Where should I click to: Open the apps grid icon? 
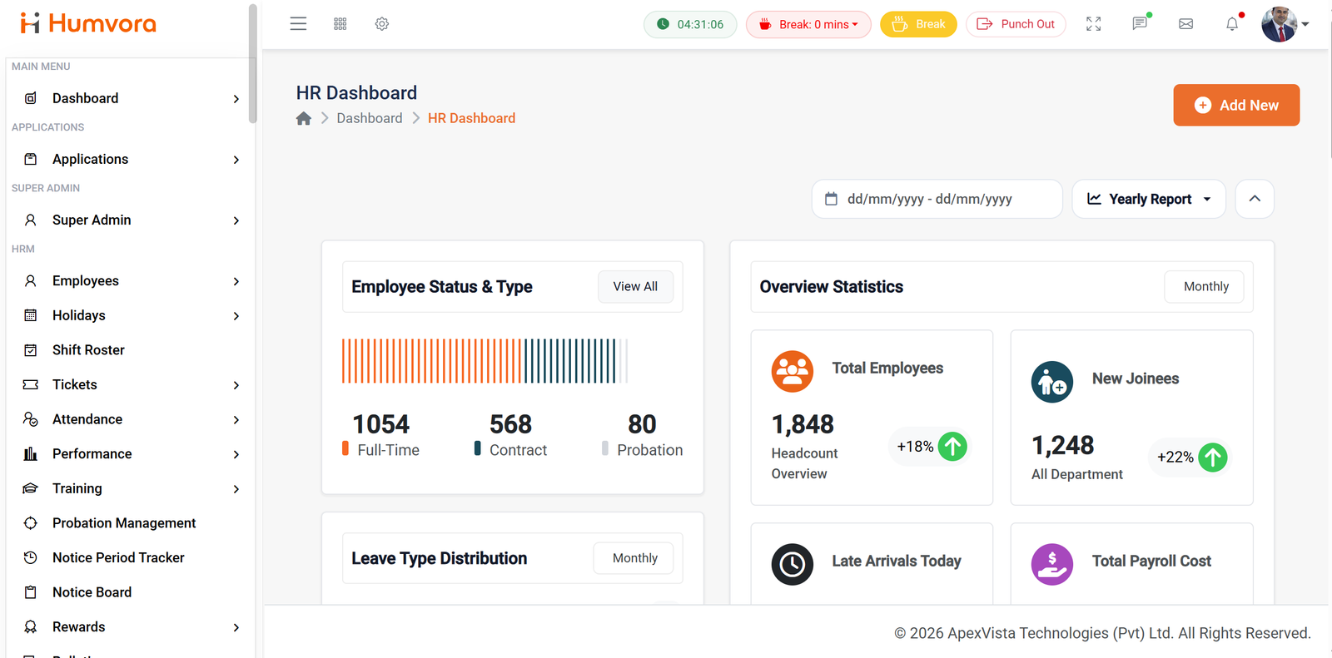pos(340,24)
